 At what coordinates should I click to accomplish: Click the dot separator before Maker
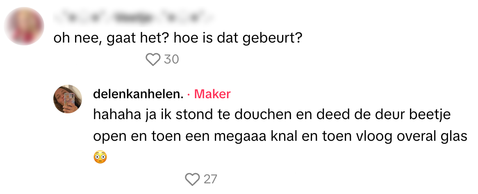pyautogui.click(x=188, y=95)
